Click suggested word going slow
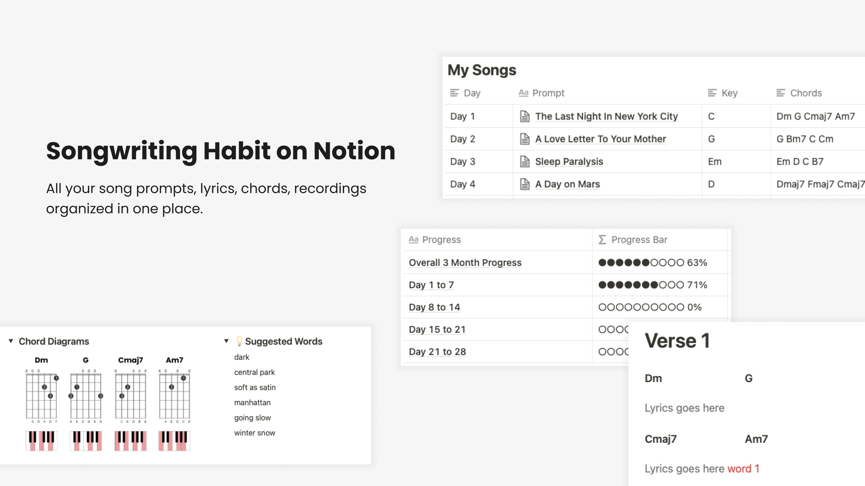The image size is (865, 486). 252,418
